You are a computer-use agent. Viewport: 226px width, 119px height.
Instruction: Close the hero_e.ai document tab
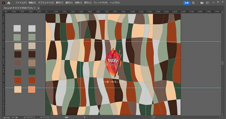(x=39, y=8)
